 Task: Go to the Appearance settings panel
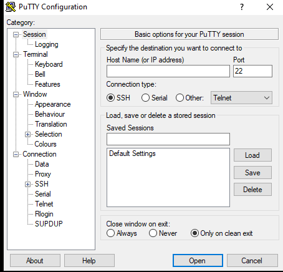coord(53,104)
